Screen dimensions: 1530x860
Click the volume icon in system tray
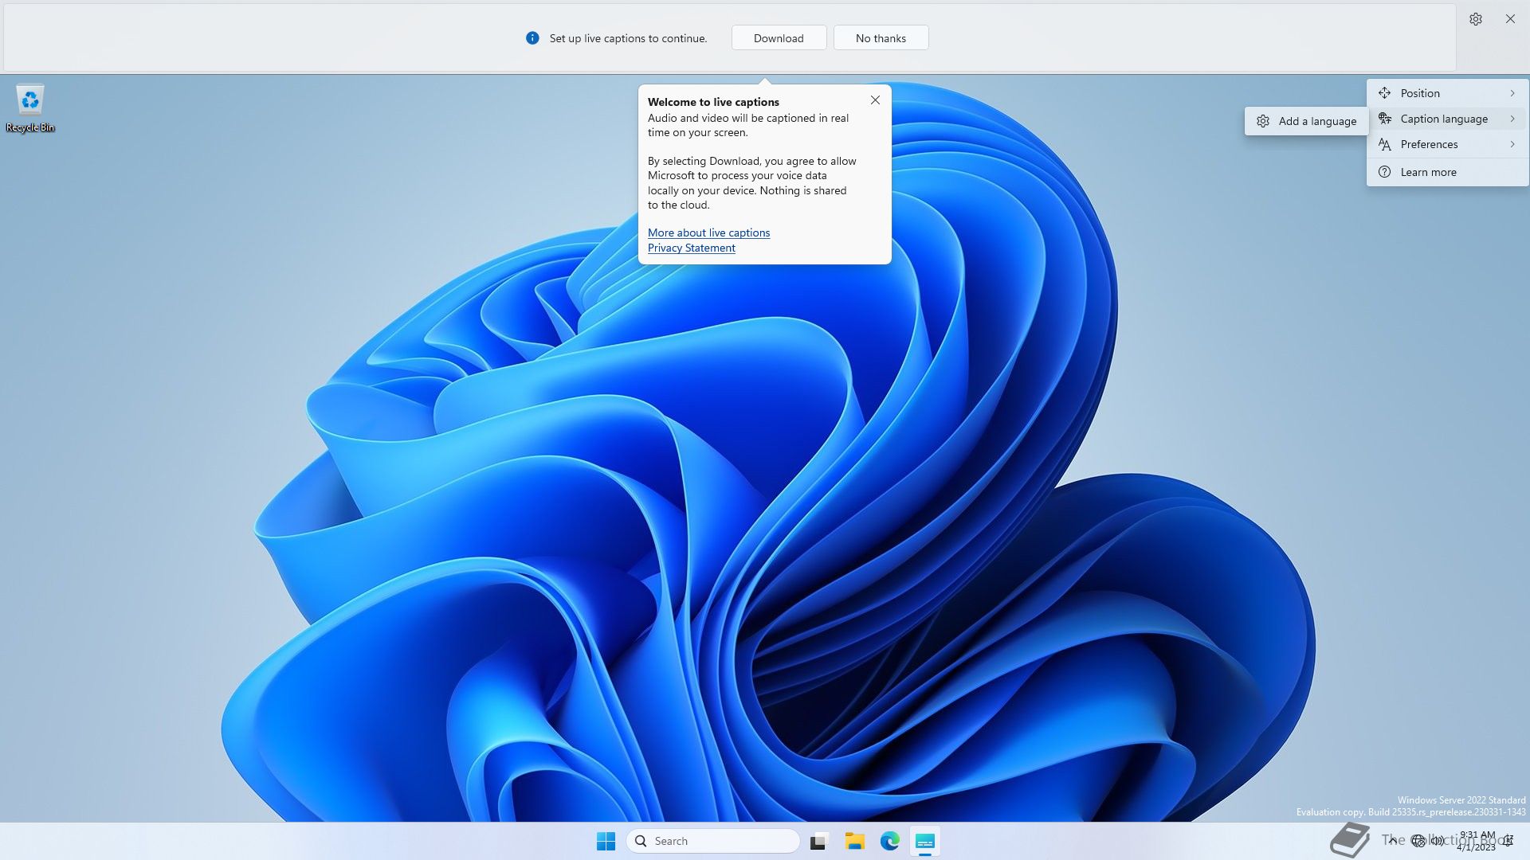1438,841
